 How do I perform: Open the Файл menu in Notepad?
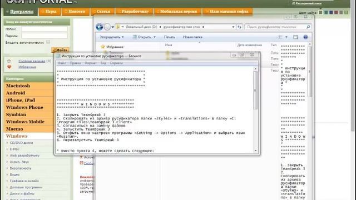tap(62, 63)
